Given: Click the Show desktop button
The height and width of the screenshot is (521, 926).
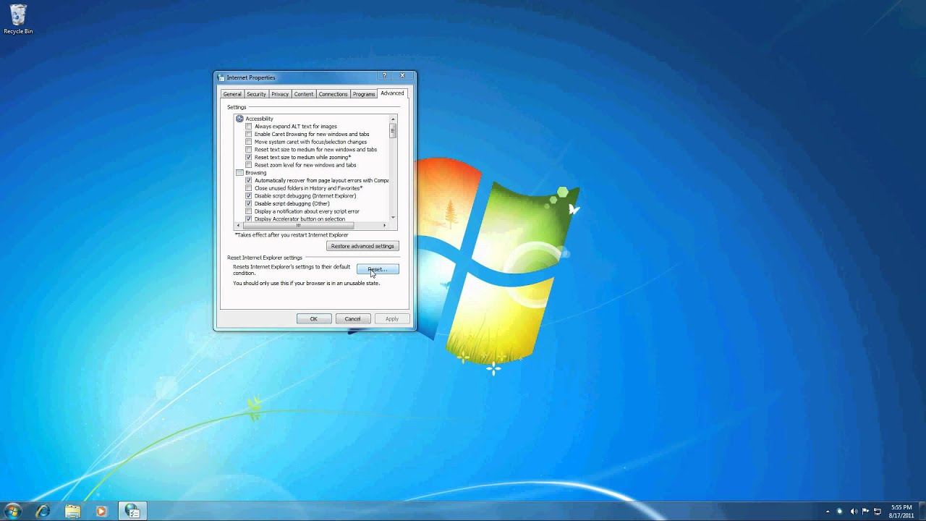Looking at the screenshot, I should point(922,512).
